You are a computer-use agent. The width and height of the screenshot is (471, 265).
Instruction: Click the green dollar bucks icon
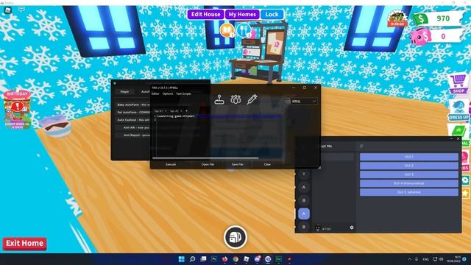pos(420,19)
